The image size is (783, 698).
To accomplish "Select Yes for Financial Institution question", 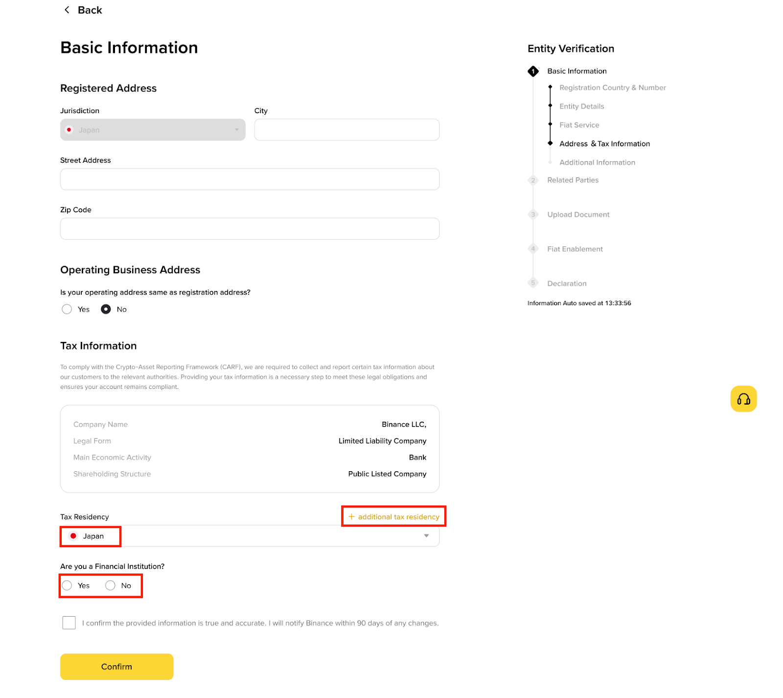I will (67, 585).
